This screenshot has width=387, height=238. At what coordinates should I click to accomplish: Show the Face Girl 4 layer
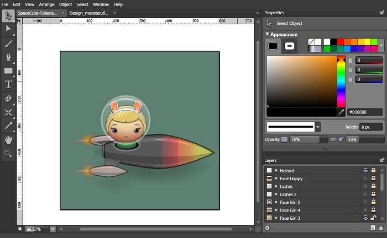(x=365, y=210)
